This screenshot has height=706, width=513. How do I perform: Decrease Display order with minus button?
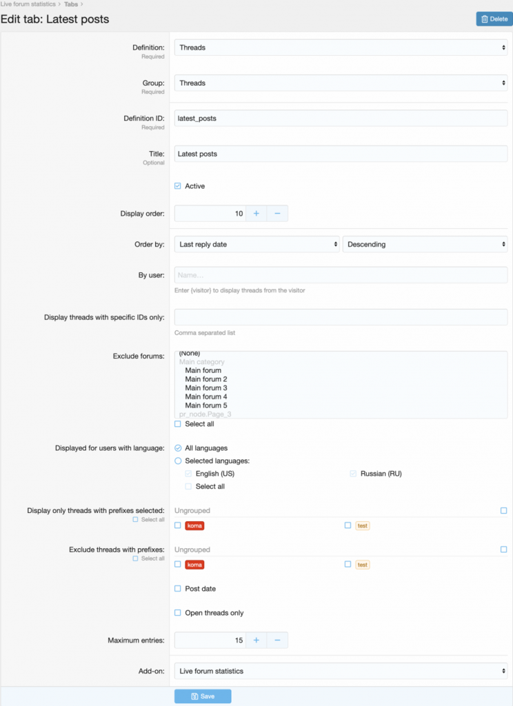(x=277, y=214)
